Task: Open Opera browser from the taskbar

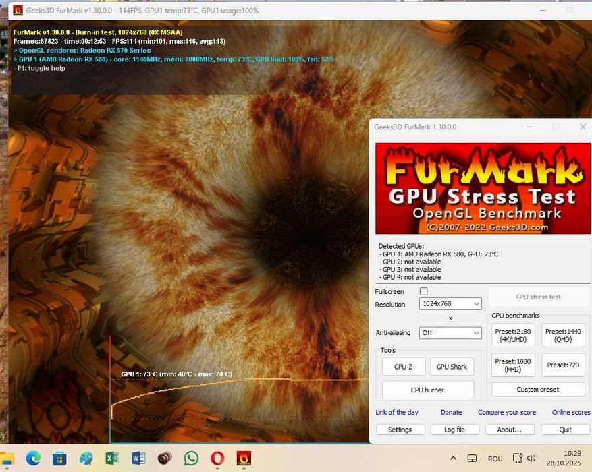Action: [217, 459]
